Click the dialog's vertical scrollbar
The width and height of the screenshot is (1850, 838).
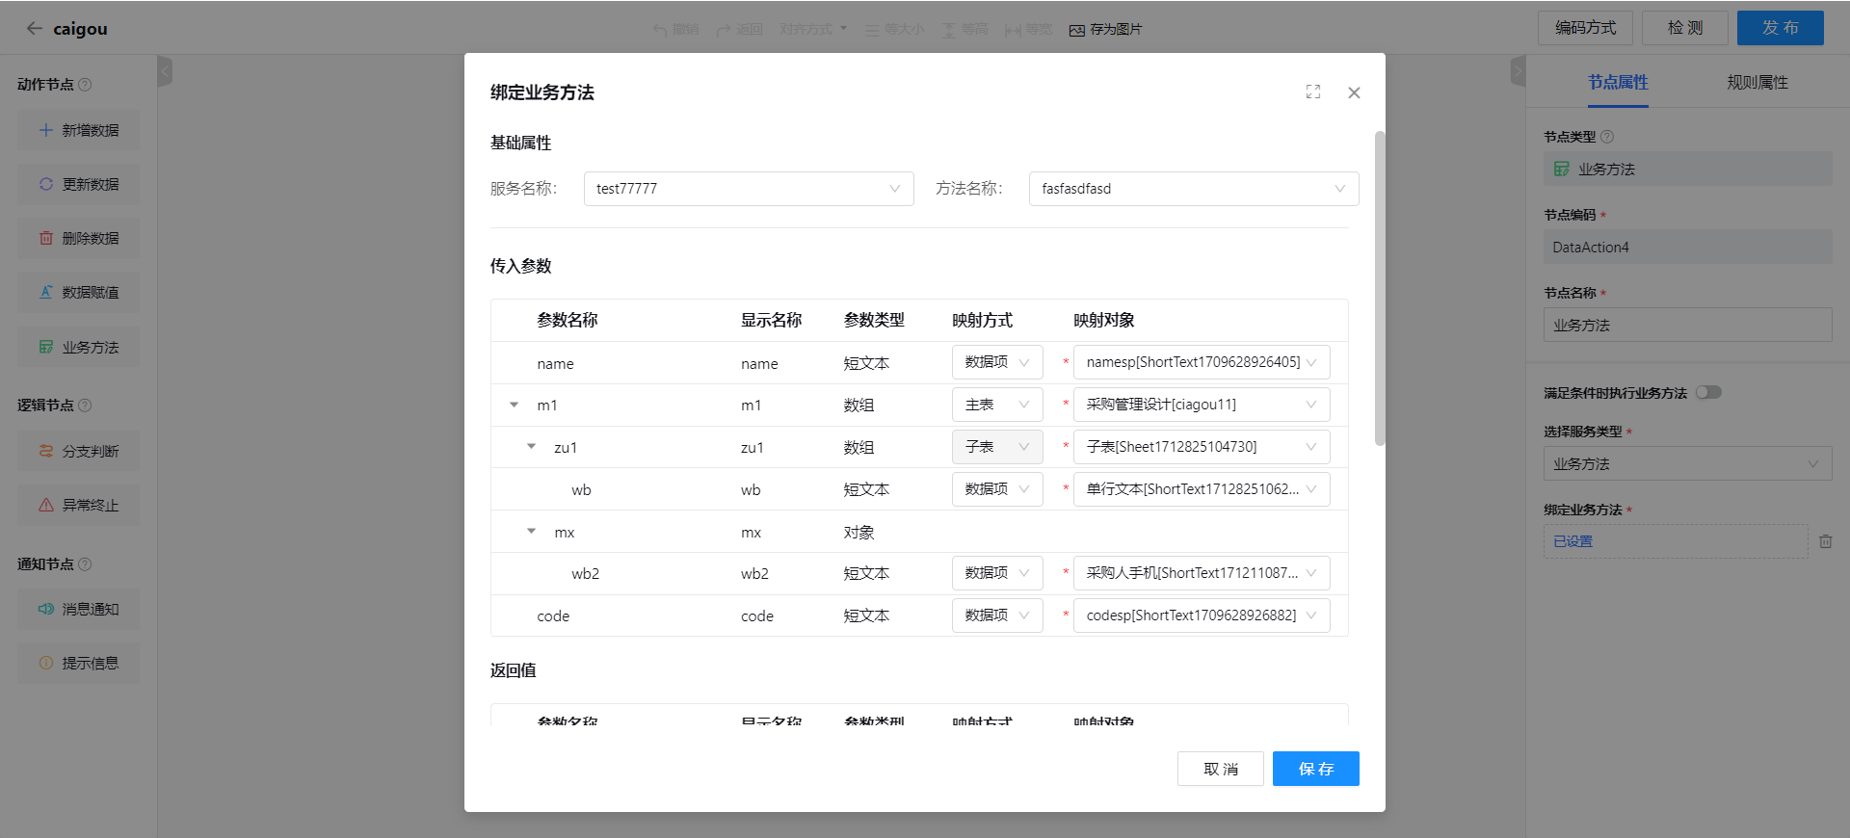point(1379,288)
